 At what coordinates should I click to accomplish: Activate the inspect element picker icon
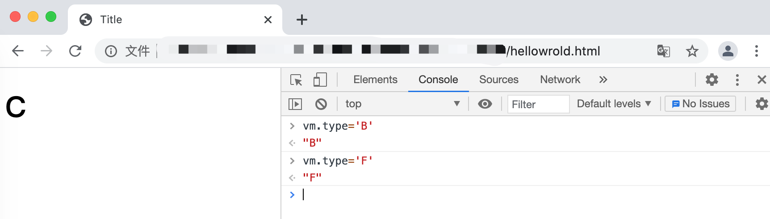pyautogui.click(x=296, y=80)
